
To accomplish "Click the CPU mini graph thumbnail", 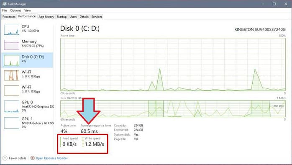I will coord(12,30).
